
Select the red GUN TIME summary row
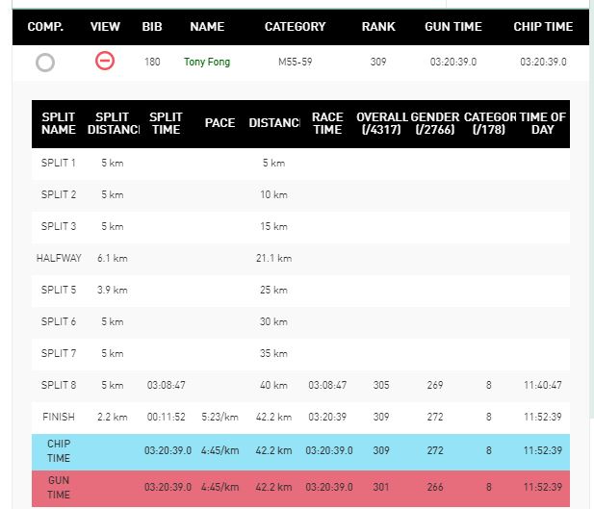300,488
